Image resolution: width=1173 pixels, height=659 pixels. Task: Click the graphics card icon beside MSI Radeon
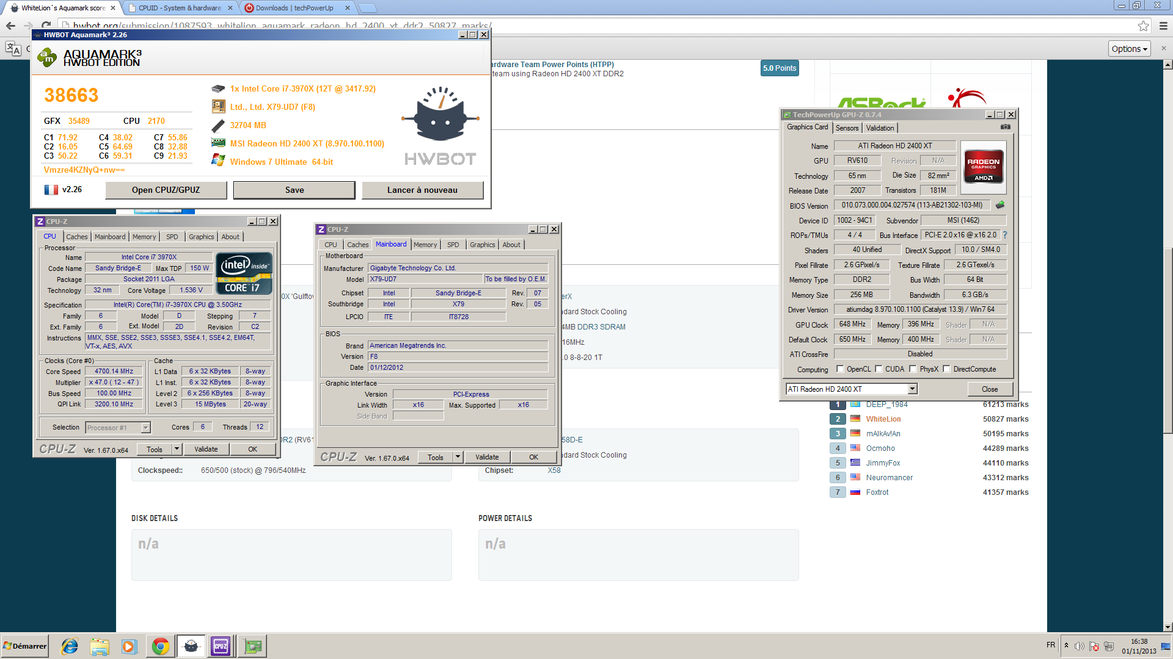click(218, 143)
